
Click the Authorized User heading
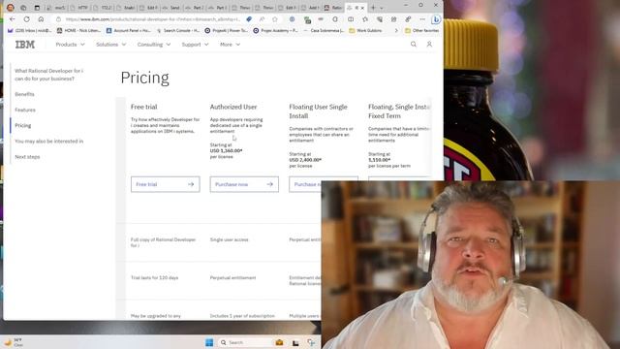click(x=233, y=107)
